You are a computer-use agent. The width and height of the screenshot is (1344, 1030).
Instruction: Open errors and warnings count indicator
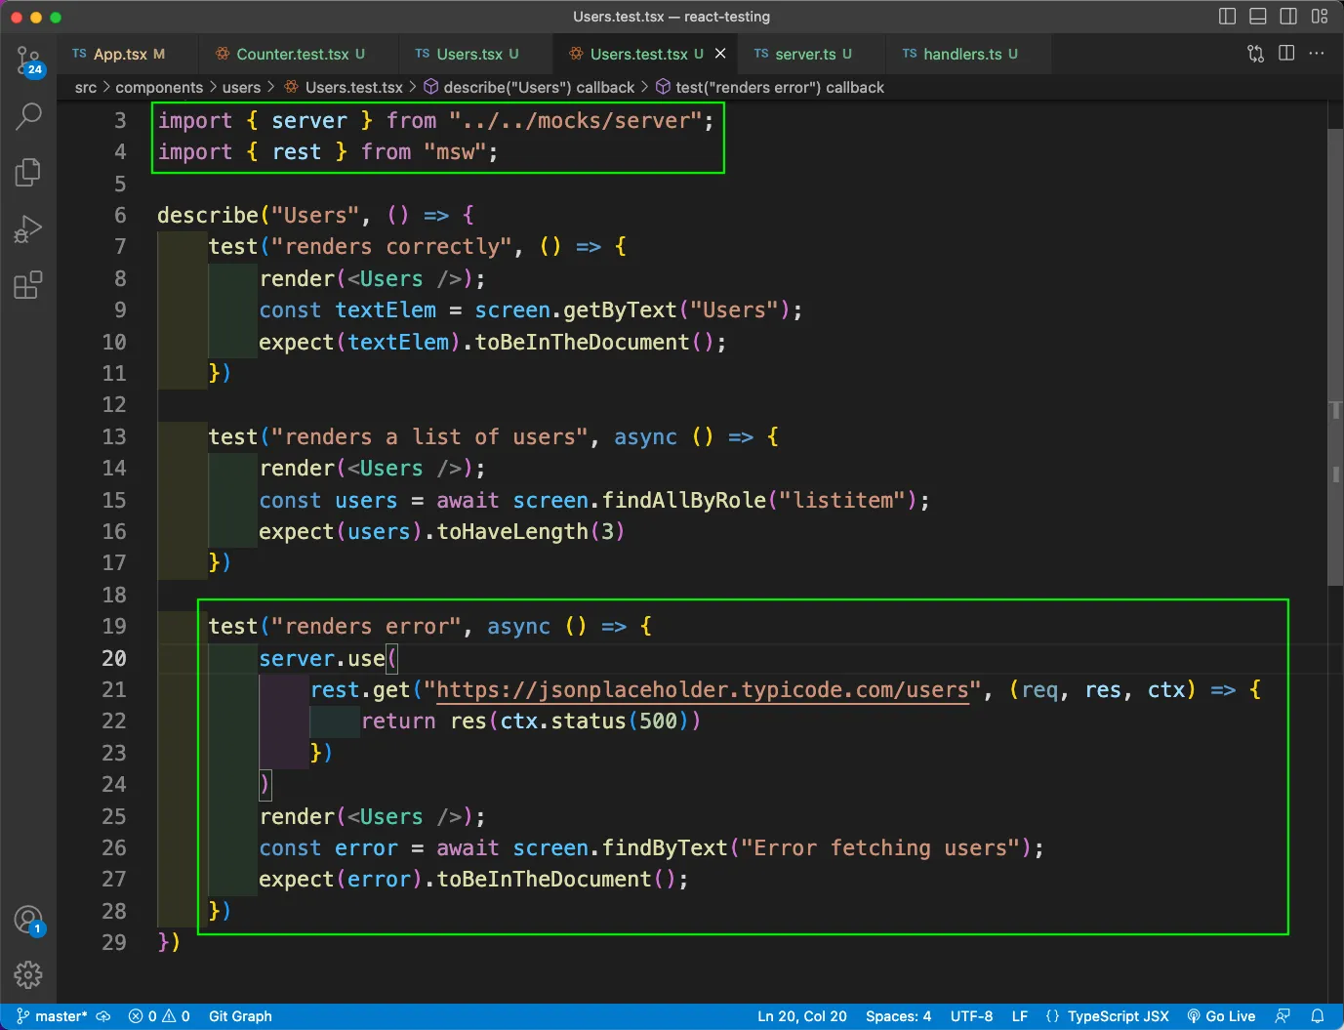tap(159, 1016)
